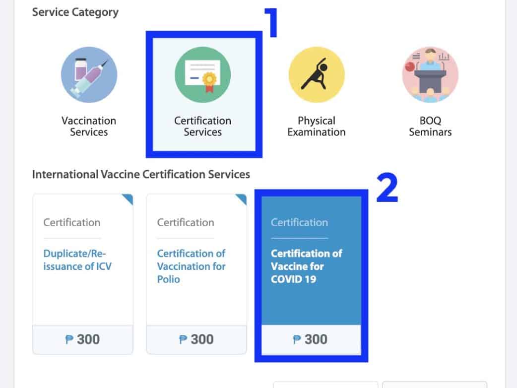Open the BOQ Seminars speaker podium icon

tap(430, 74)
